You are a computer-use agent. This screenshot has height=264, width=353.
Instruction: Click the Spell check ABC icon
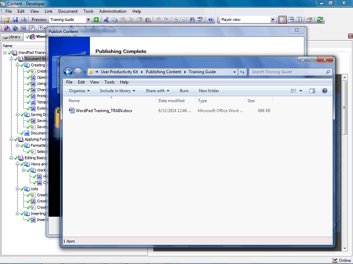[x=200, y=20]
